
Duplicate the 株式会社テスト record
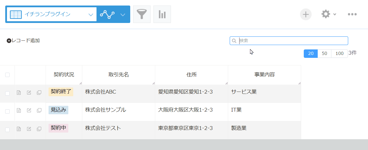point(39,129)
